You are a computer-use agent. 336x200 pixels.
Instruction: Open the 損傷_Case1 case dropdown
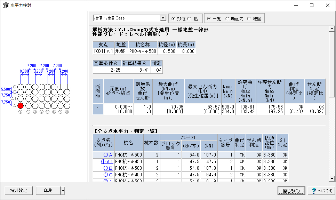coord(163,18)
